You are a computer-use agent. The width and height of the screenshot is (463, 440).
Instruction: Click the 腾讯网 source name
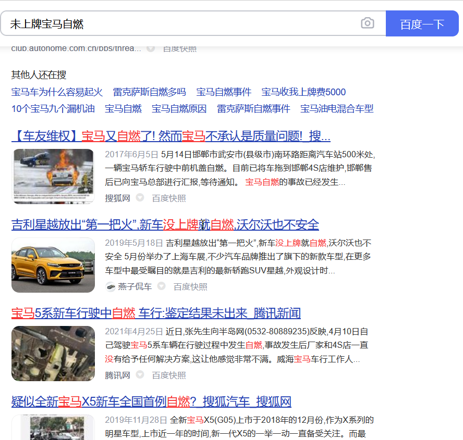click(x=117, y=375)
